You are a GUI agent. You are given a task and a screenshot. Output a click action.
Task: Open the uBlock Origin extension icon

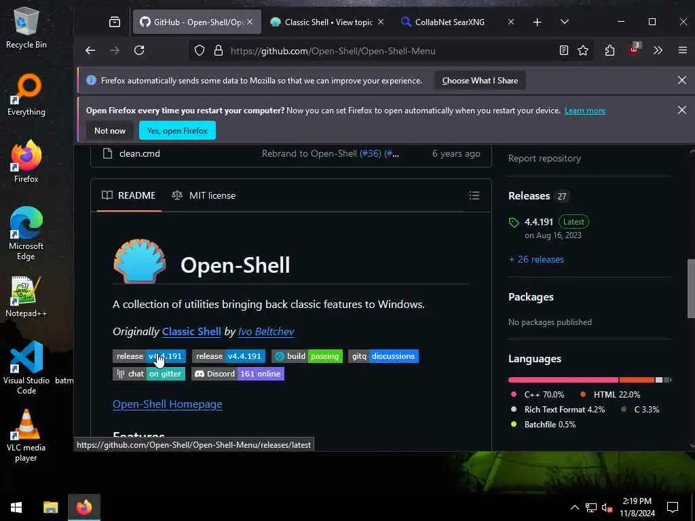click(x=634, y=50)
